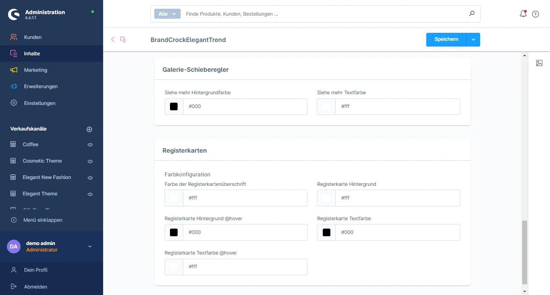This screenshot has height=295, width=550.
Task: Click the notifications bell icon
Action: 523,14
